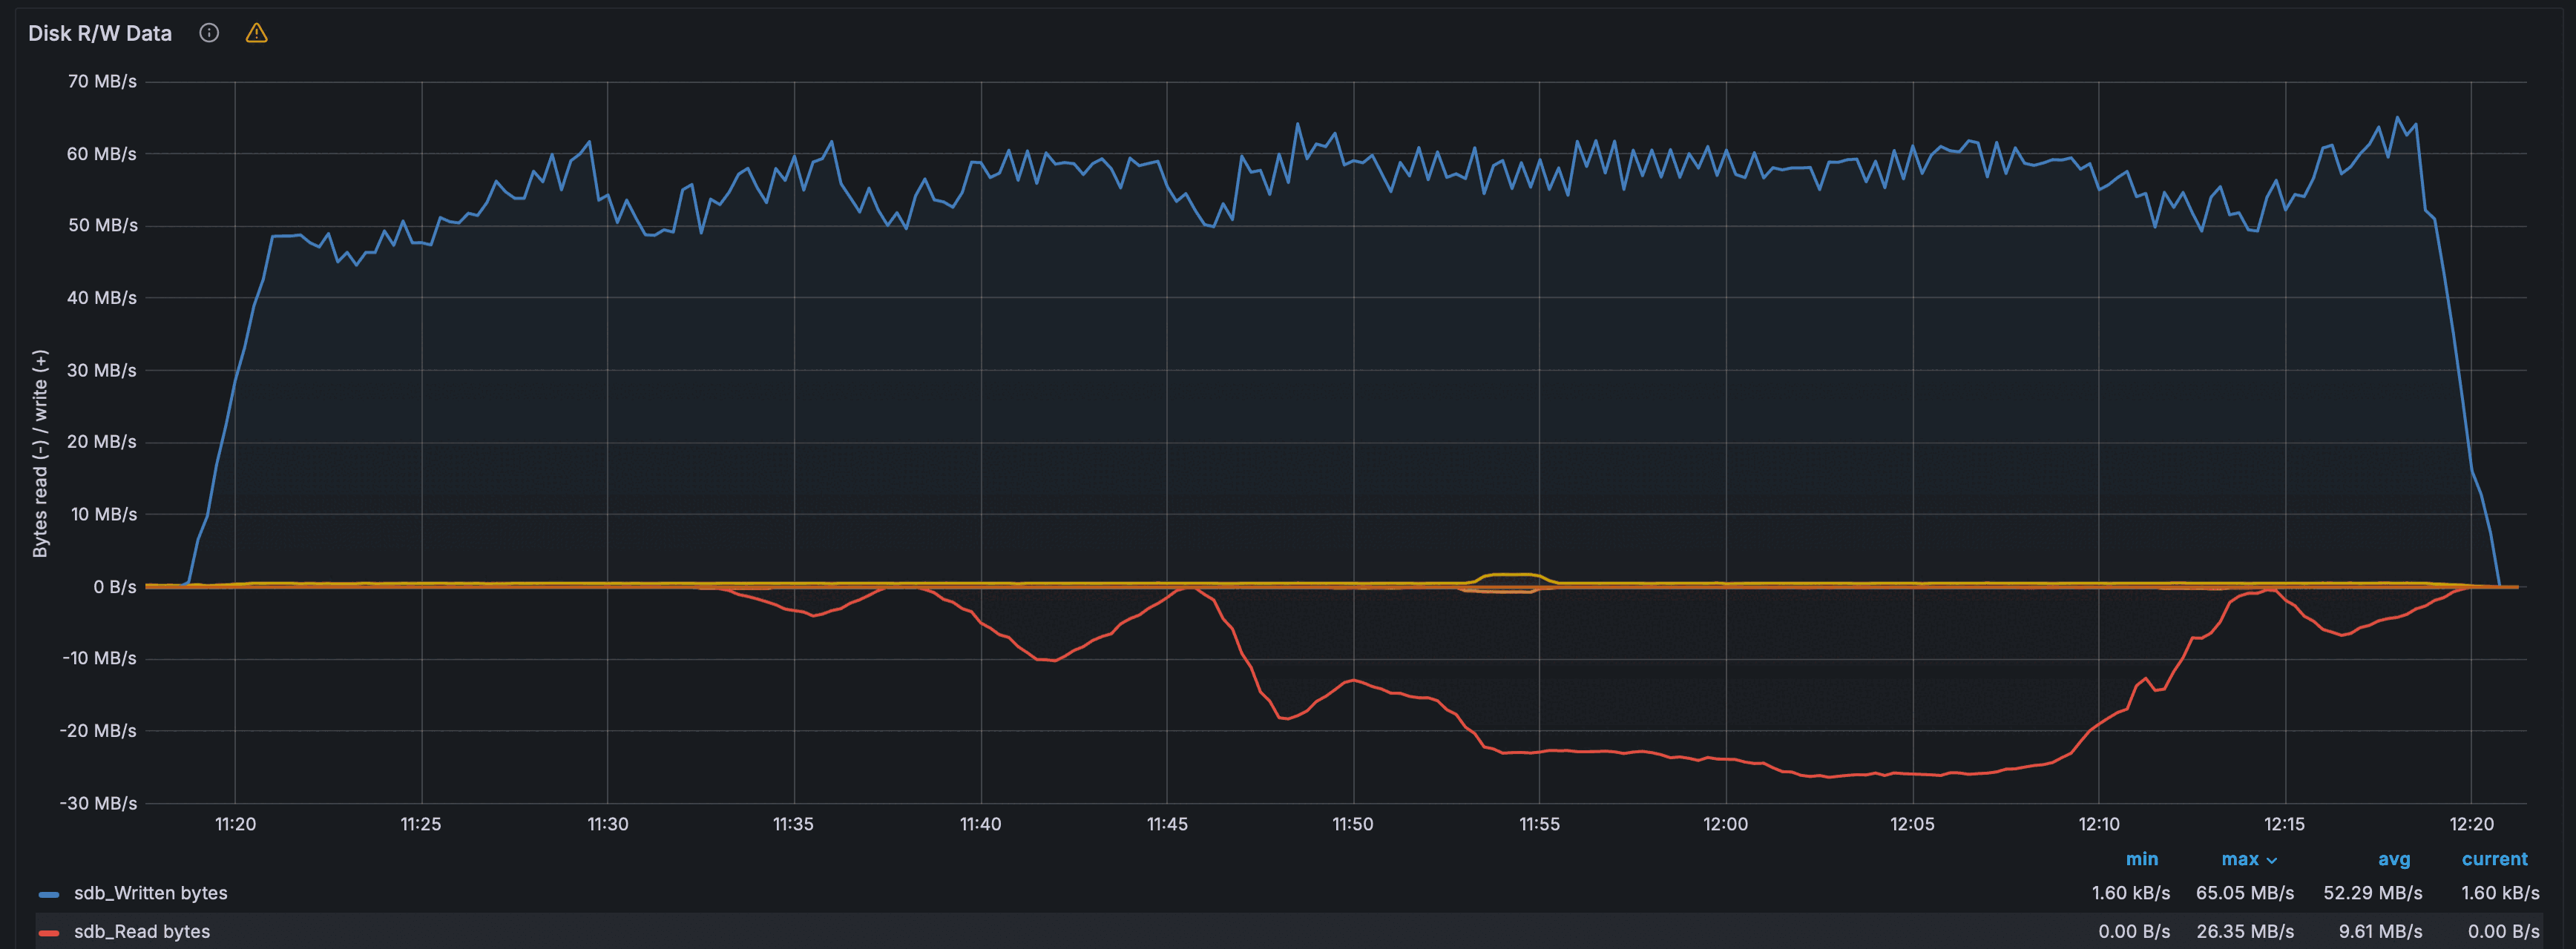Click chevron arrow next to max
2576x949 pixels.
(x=2272, y=860)
